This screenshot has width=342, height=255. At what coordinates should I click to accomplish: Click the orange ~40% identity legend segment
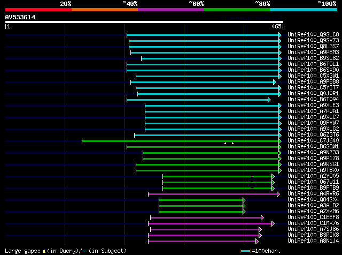pos(105,10)
